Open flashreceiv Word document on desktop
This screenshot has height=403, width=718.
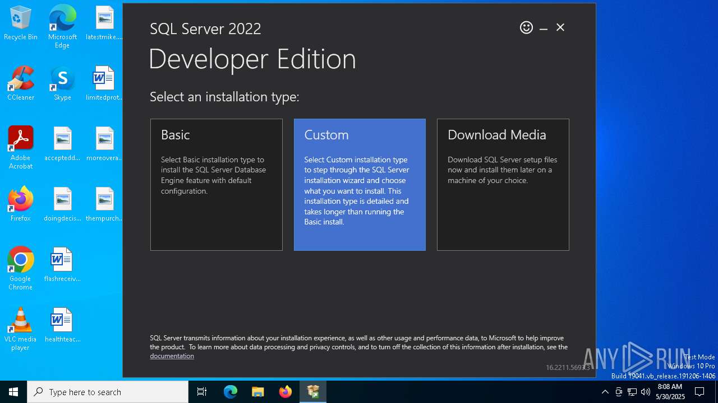click(x=62, y=265)
